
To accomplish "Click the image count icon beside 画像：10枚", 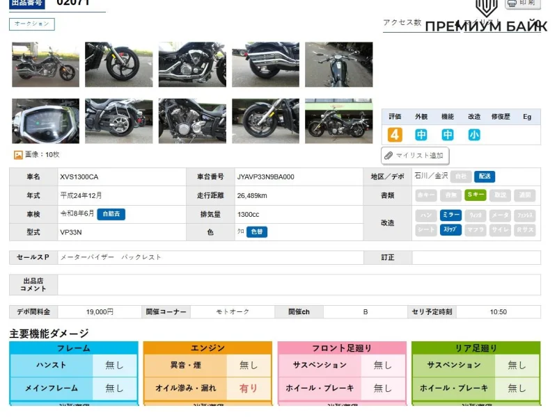I will pos(18,155).
